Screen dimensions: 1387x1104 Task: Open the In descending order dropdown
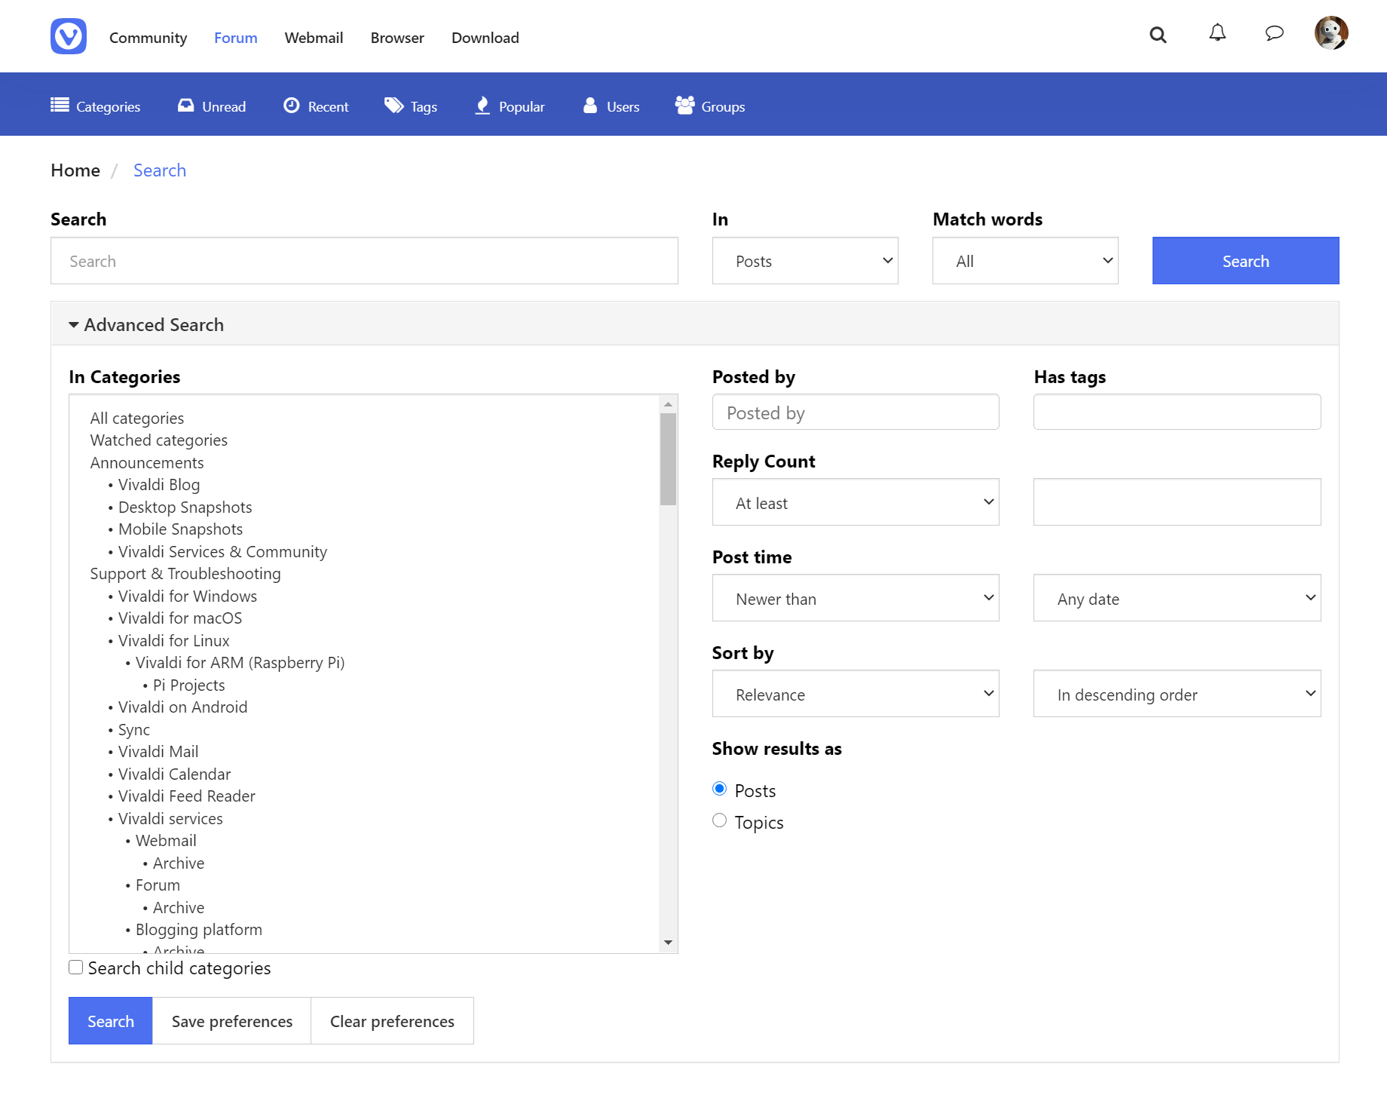(x=1177, y=694)
